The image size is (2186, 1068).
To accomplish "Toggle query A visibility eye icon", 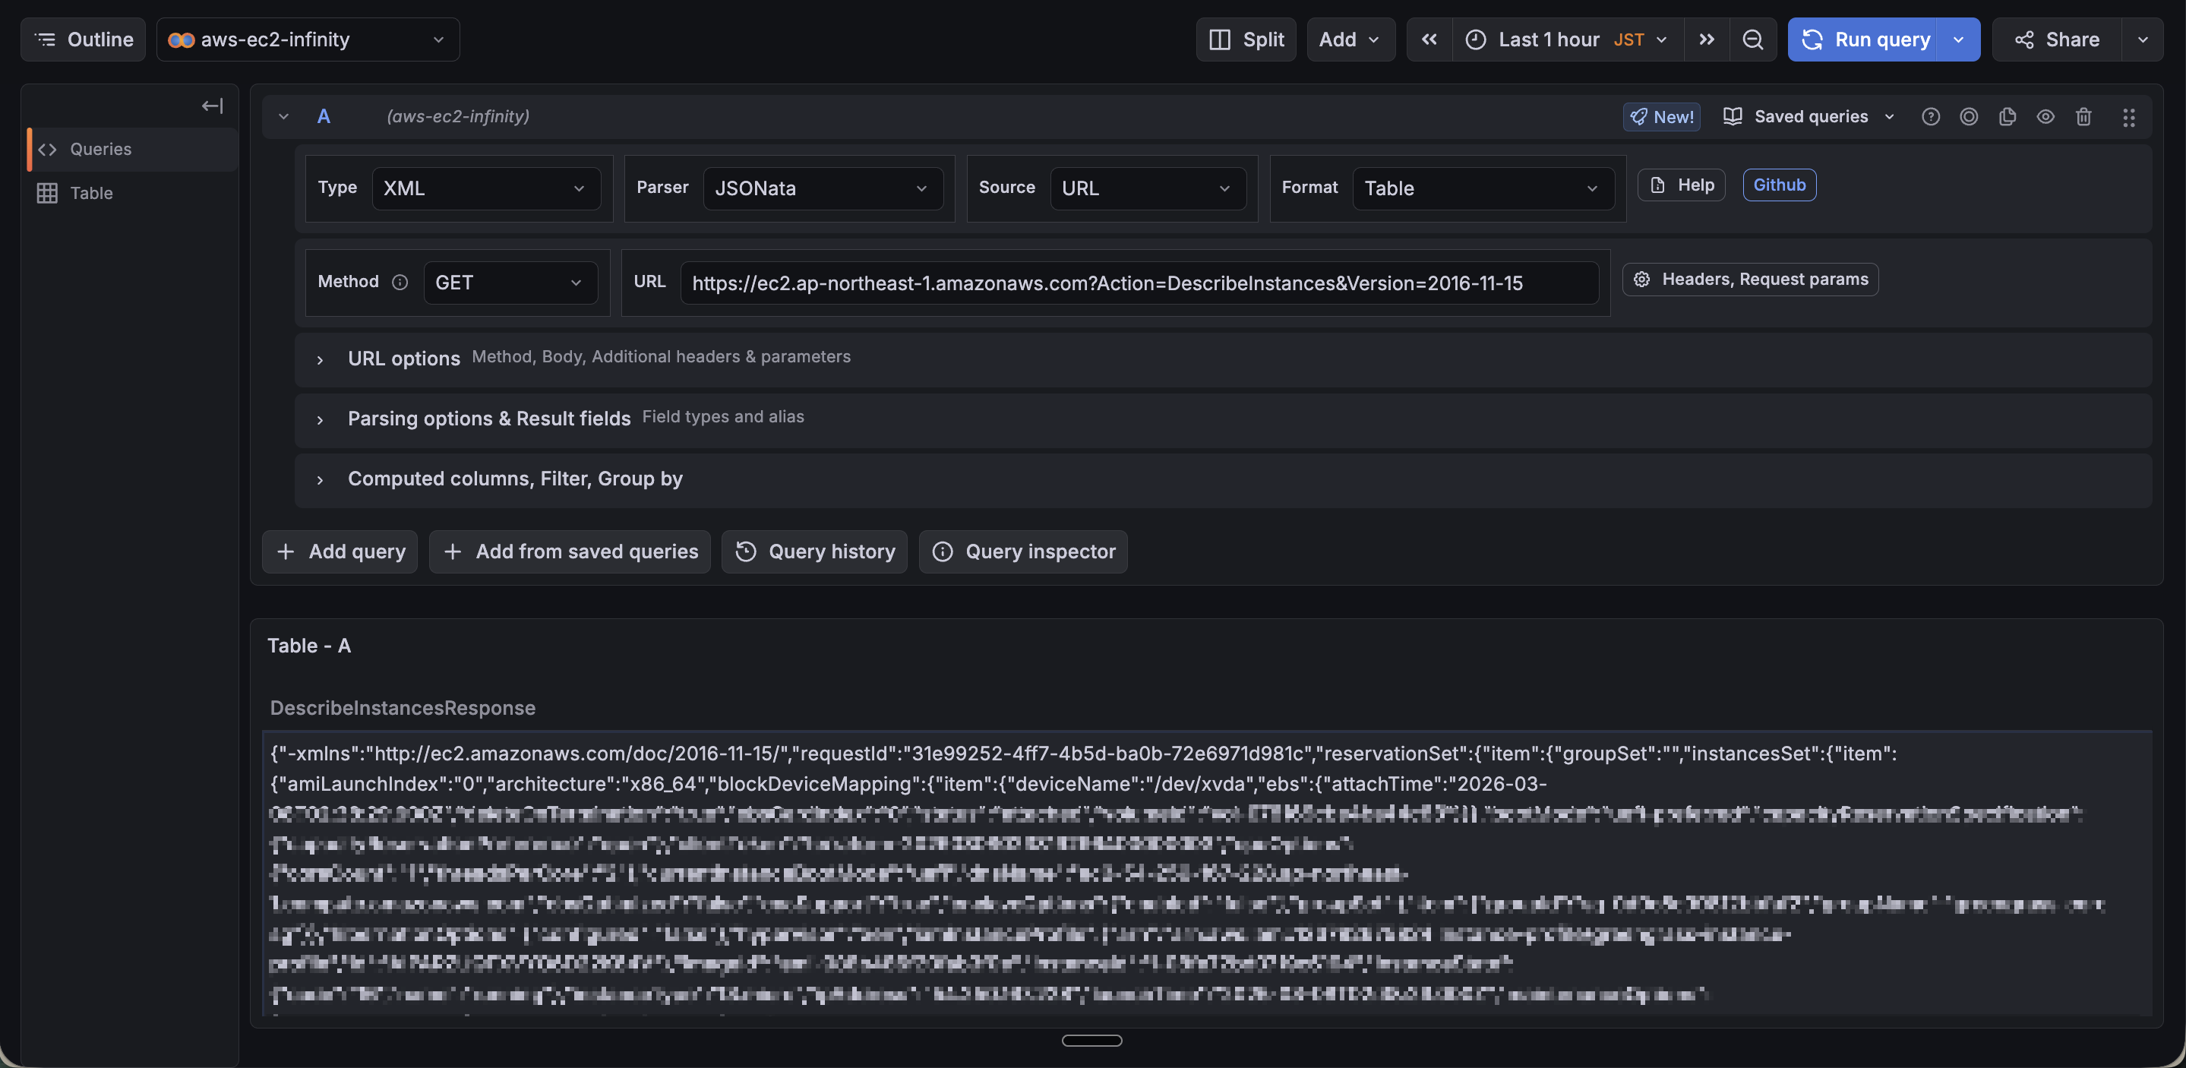I will pyautogui.click(x=2045, y=116).
